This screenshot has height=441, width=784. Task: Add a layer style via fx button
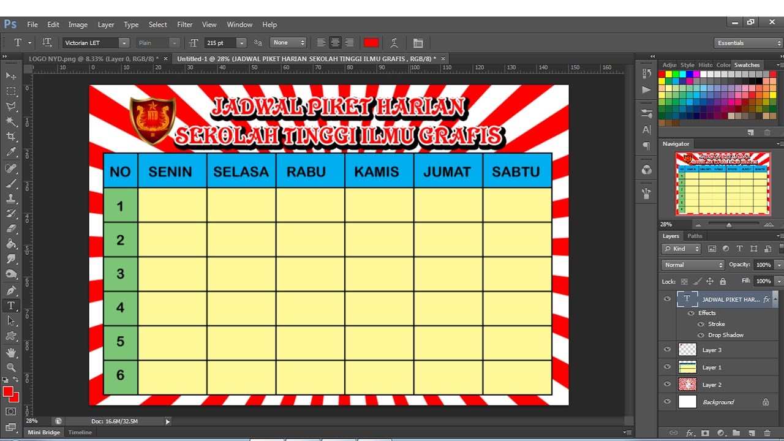point(690,433)
